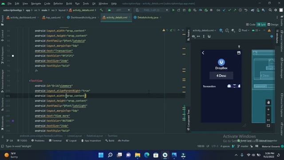Image resolution: width=284 pixels, height=160 pixels.
Task: Click the Git update project arrow
Action: point(224,10)
